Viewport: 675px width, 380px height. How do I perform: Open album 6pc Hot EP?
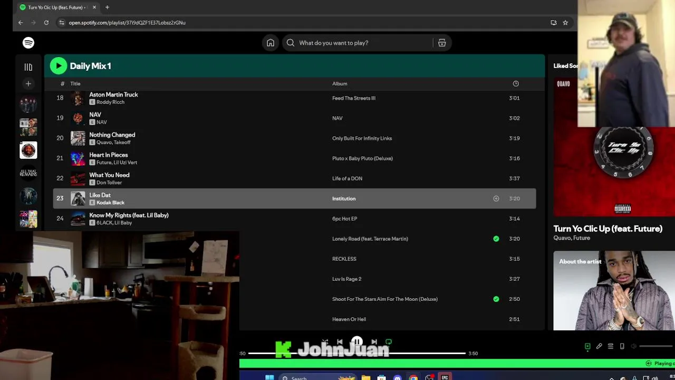coord(344,218)
